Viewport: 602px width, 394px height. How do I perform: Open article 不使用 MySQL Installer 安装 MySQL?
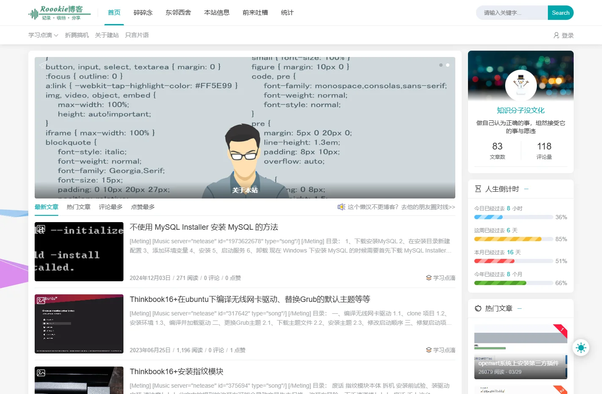[x=204, y=227]
